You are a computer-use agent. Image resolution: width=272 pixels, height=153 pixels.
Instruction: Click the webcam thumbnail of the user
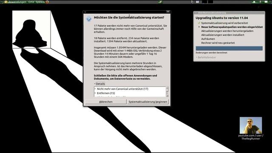tap(251, 125)
